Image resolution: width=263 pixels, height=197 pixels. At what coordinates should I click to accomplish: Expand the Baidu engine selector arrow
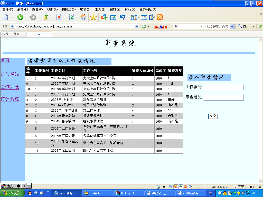(171, 26)
